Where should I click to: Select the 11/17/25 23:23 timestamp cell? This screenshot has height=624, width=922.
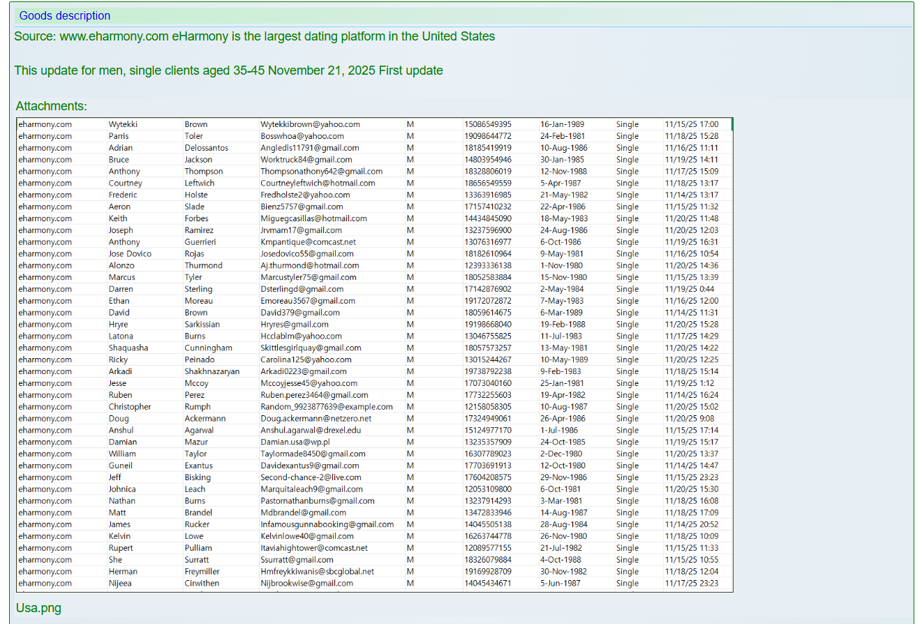691,584
